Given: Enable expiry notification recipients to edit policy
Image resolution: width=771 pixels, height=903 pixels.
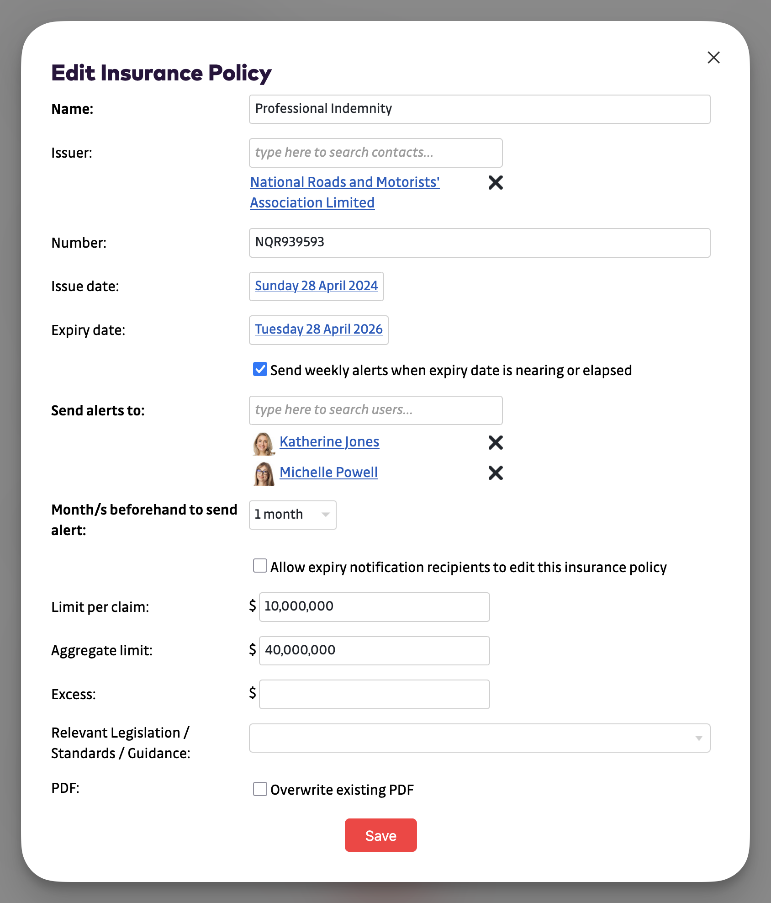Looking at the screenshot, I should (x=259, y=566).
